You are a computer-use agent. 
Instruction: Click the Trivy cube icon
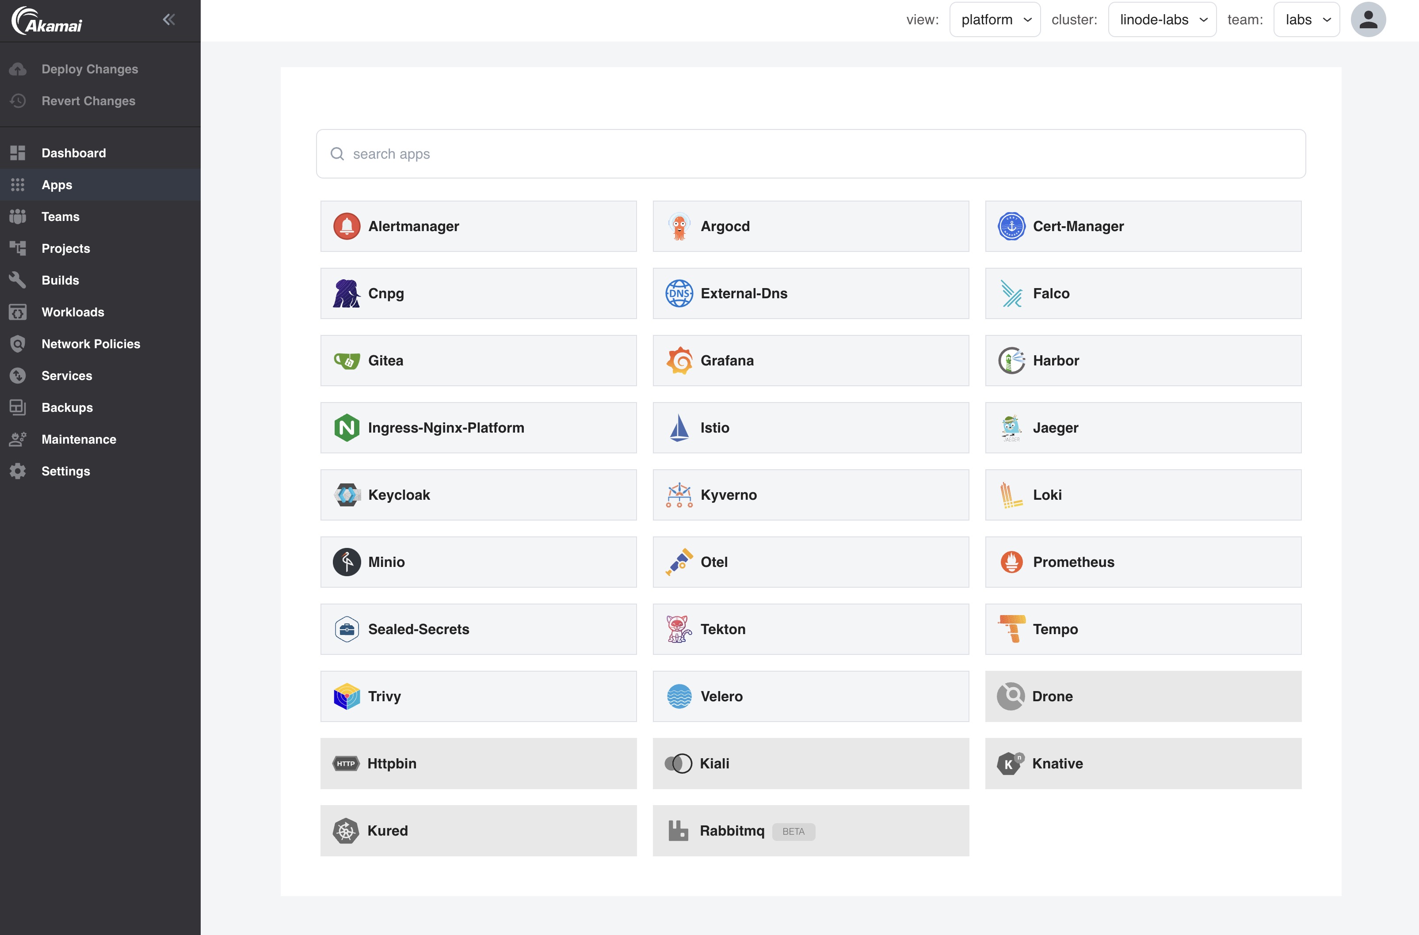coord(347,696)
